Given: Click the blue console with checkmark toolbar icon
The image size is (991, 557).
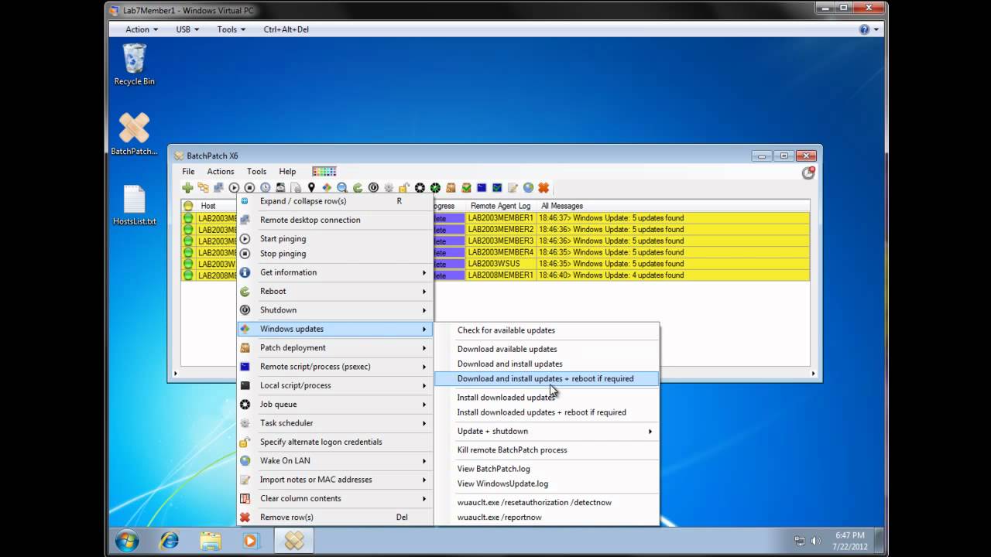Looking at the screenshot, I should pos(497,187).
